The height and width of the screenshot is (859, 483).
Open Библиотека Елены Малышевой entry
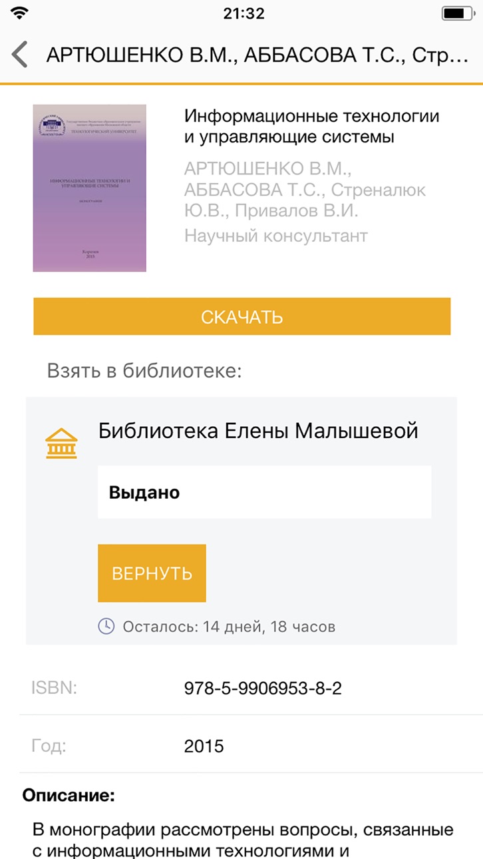click(x=258, y=431)
